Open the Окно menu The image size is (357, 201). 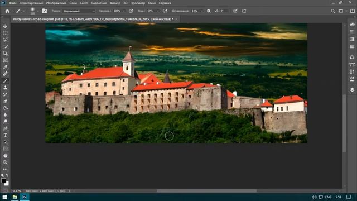click(x=152, y=3)
